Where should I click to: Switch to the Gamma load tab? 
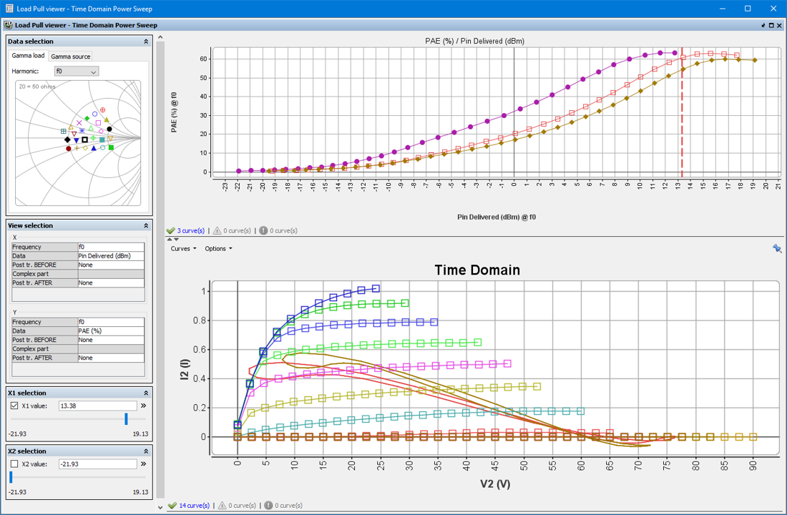pyautogui.click(x=28, y=56)
